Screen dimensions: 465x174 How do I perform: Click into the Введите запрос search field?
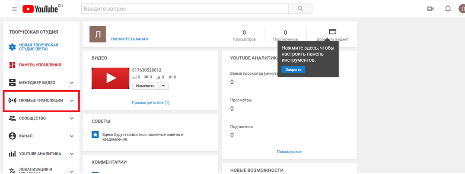185,9
